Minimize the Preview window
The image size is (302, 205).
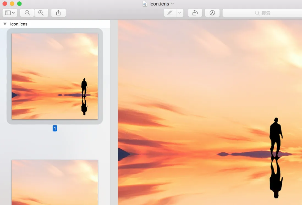(12, 4)
